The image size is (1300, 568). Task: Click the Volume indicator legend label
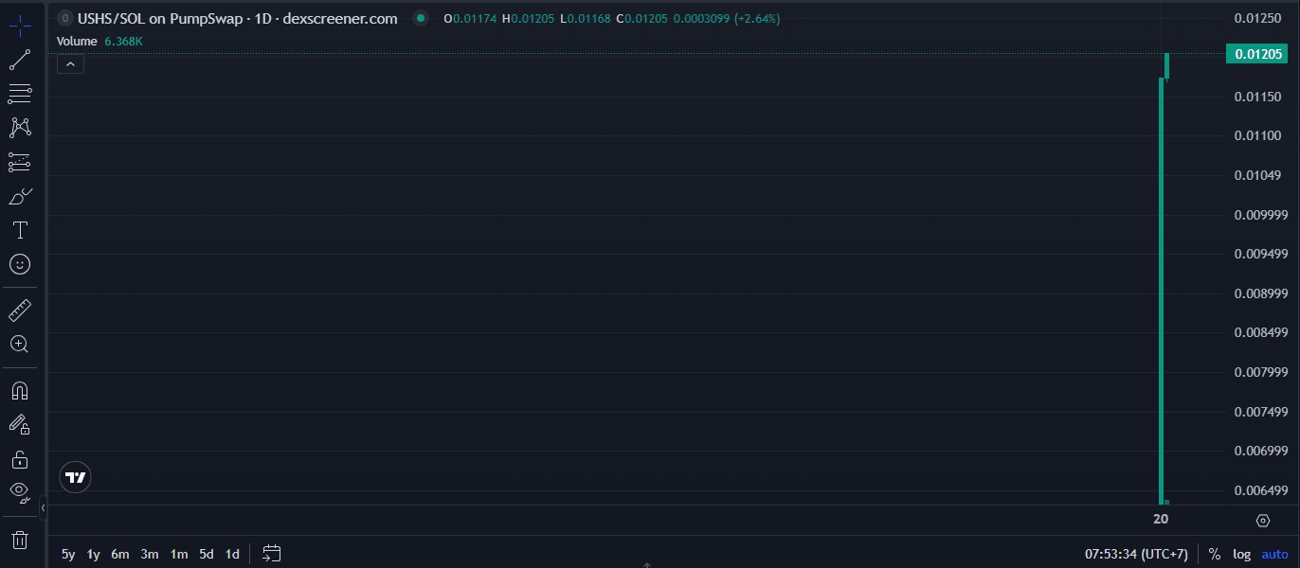(x=77, y=42)
